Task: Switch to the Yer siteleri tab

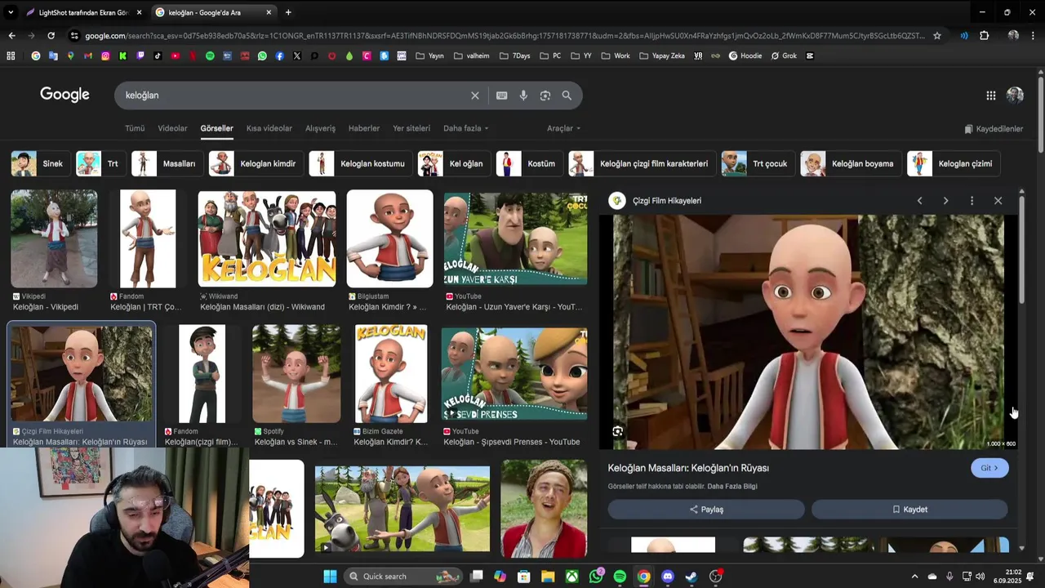Action: tap(411, 129)
